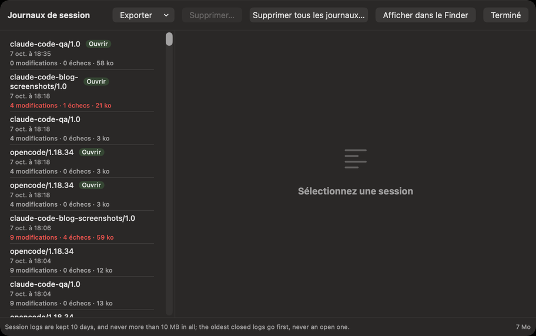The height and width of the screenshot is (336, 536).
Task: Click the 7 Mo storage size indicator
Action: point(523,327)
